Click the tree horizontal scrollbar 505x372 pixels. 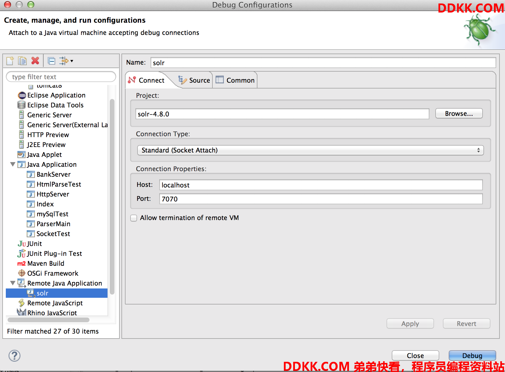click(48, 320)
